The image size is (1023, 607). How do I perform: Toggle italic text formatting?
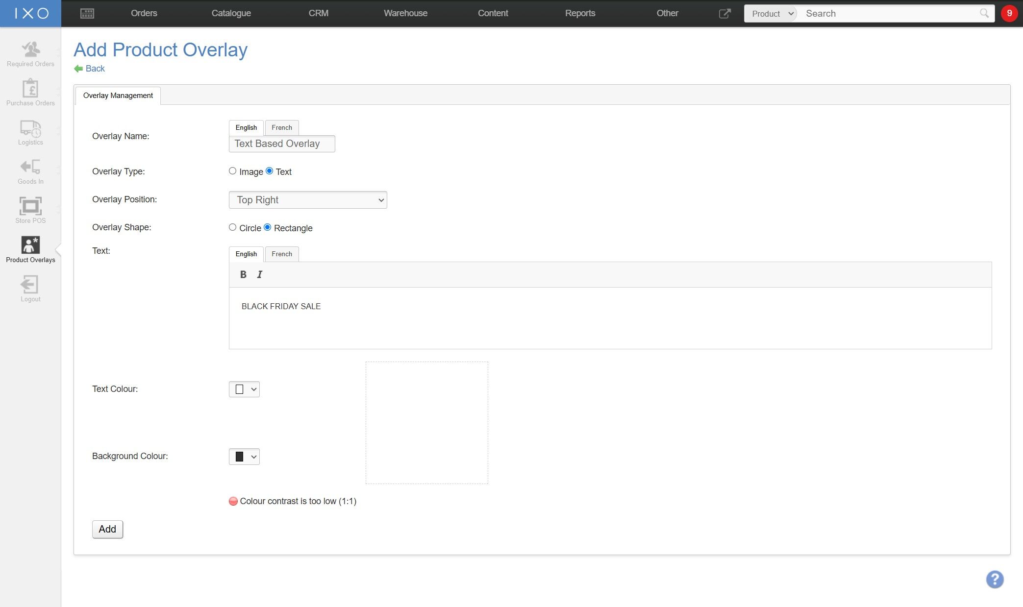(x=260, y=274)
